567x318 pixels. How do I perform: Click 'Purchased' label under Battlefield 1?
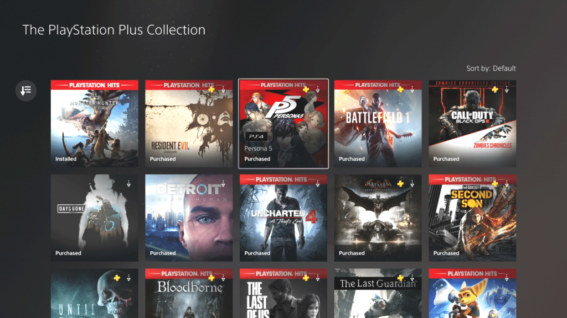click(352, 159)
